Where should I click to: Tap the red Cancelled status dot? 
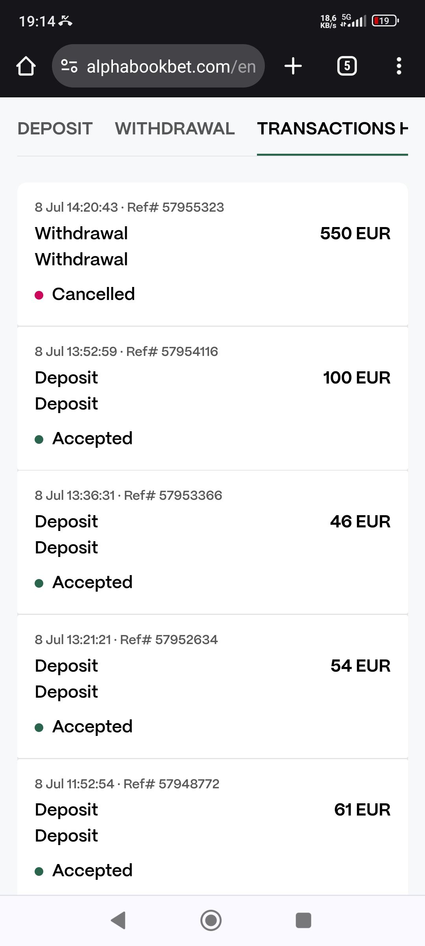coord(39,295)
